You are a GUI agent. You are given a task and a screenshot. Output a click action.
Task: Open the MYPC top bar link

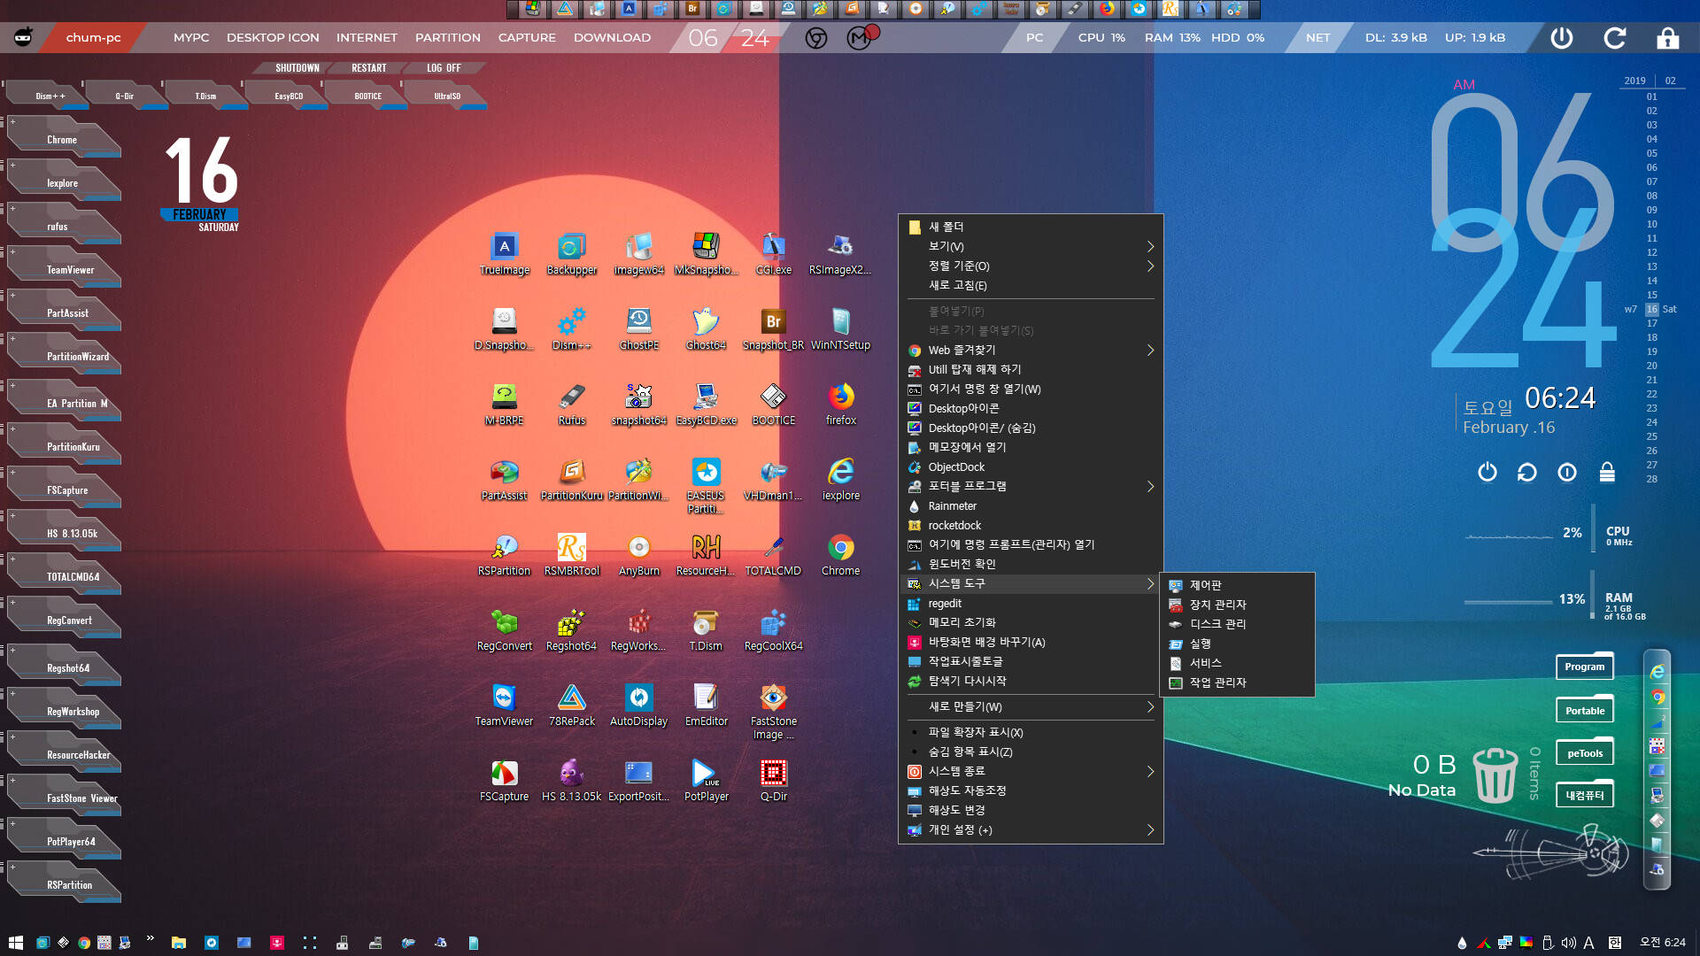191,37
